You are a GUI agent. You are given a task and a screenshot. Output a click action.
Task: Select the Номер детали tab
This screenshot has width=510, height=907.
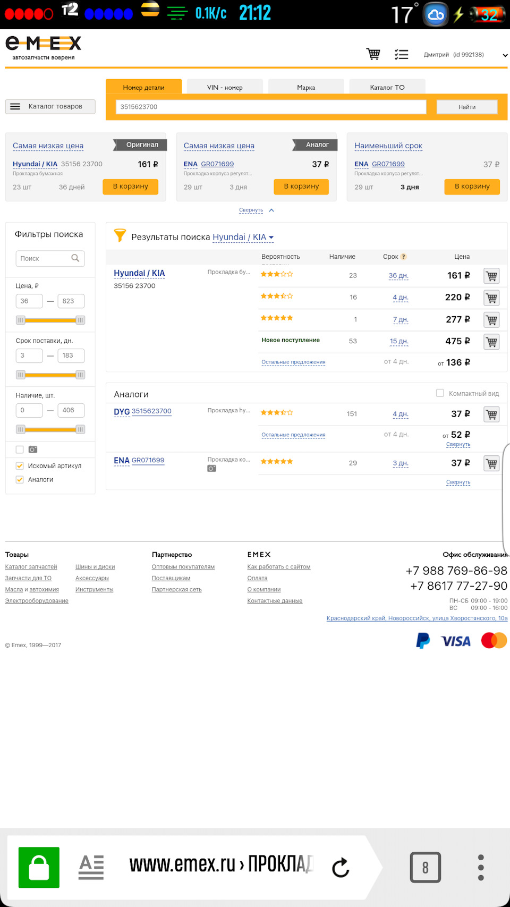tap(143, 87)
